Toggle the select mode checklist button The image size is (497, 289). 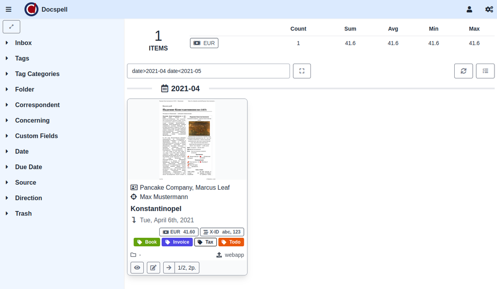point(485,71)
